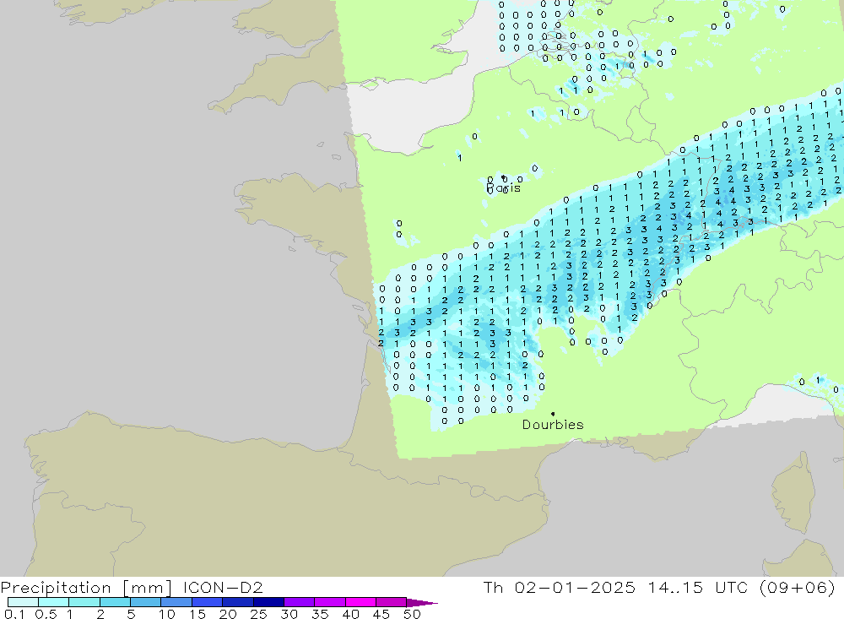Choose the 25–30 mm navy legend swatch

point(268,602)
